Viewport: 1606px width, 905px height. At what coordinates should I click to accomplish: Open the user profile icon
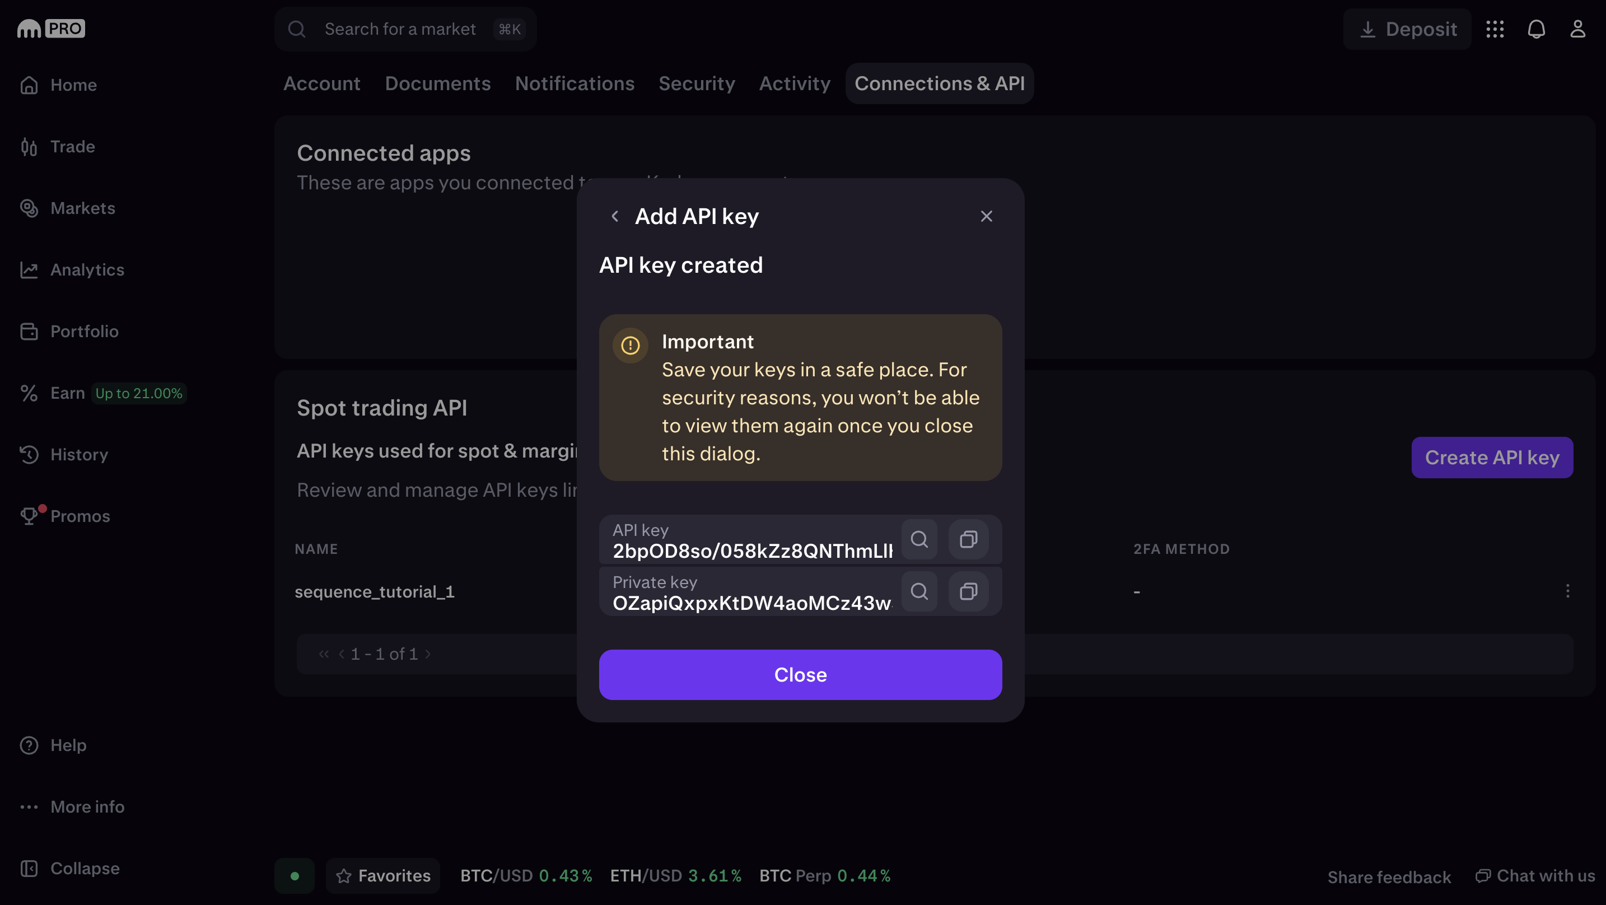coord(1578,29)
